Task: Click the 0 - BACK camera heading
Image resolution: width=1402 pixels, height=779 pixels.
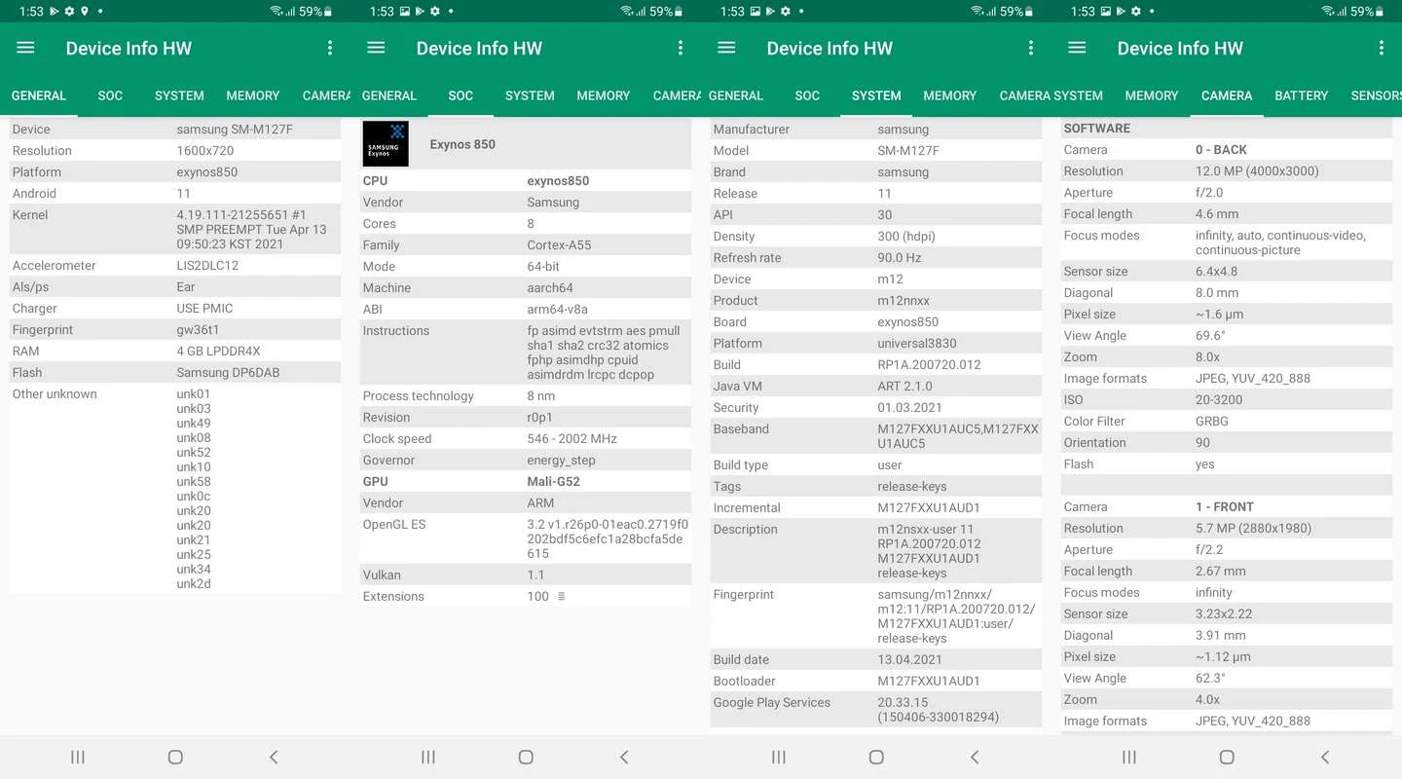Action: [1221, 150]
